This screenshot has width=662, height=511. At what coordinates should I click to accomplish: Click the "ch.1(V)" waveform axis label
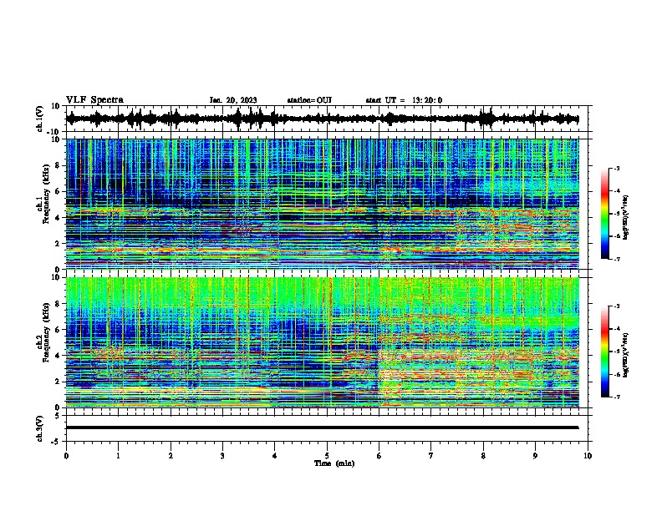tap(40, 119)
